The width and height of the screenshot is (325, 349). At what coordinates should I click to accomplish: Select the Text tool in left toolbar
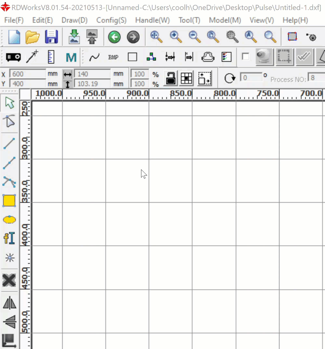pyautogui.click(x=9, y=238)
